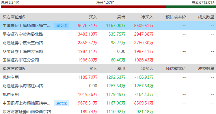
Task: Click the red total-buy portion of the bar
Action: tap(83, 7)
